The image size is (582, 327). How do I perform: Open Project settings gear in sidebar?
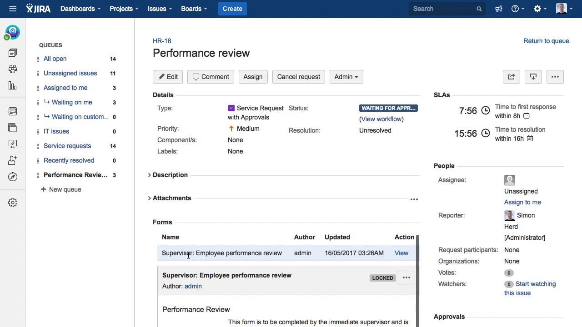[x=13, y=203]
